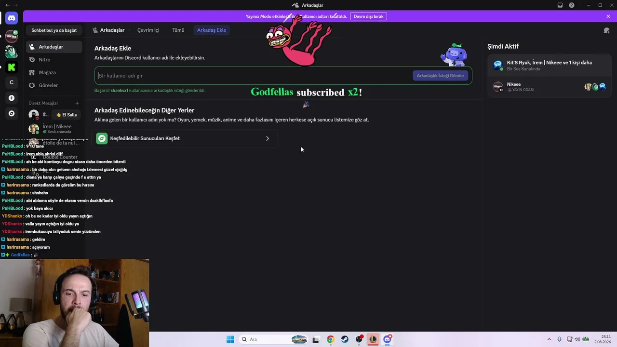
Task: Switch to Tümü tab
Action: (x=178, y=30)
